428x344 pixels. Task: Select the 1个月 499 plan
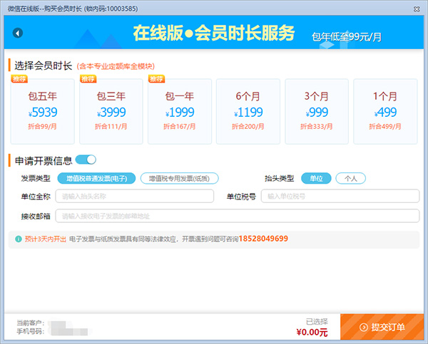[385, 110]
